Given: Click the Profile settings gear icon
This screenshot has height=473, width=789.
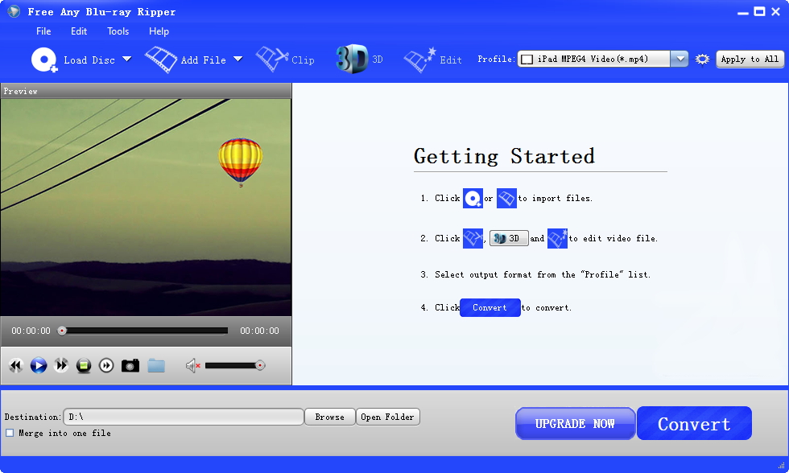Looking at the screenshot, I should point(701,59).
